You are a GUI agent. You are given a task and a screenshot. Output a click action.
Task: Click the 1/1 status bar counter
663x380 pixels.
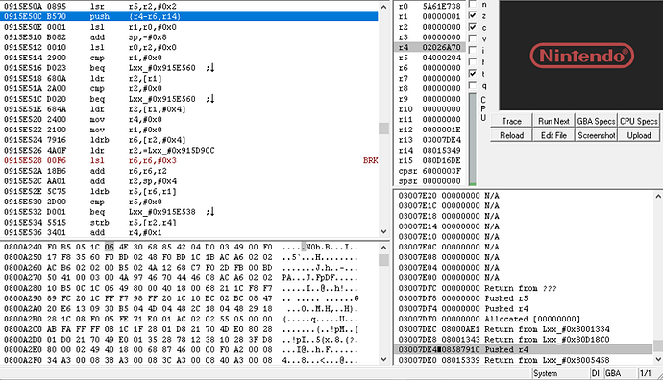coord(646,373)
